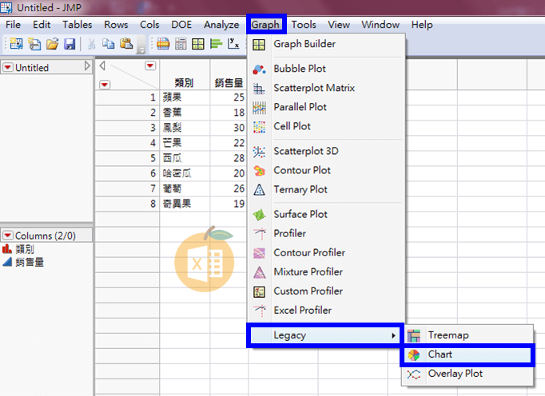
Task: Open the column header red triangle menu
Action: pyautogui.click(x=150, y=65)
